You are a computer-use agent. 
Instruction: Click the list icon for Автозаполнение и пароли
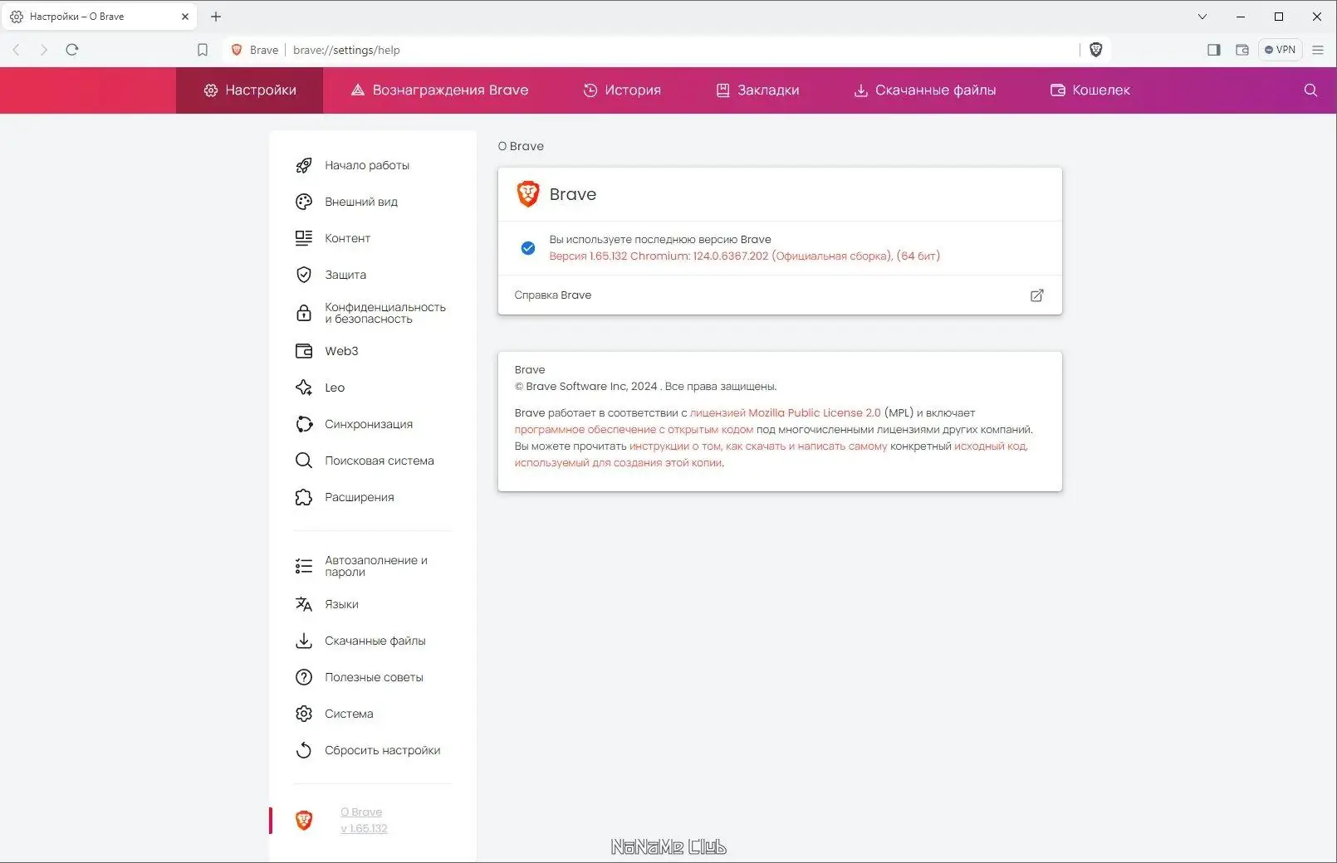tap(304, 566)
